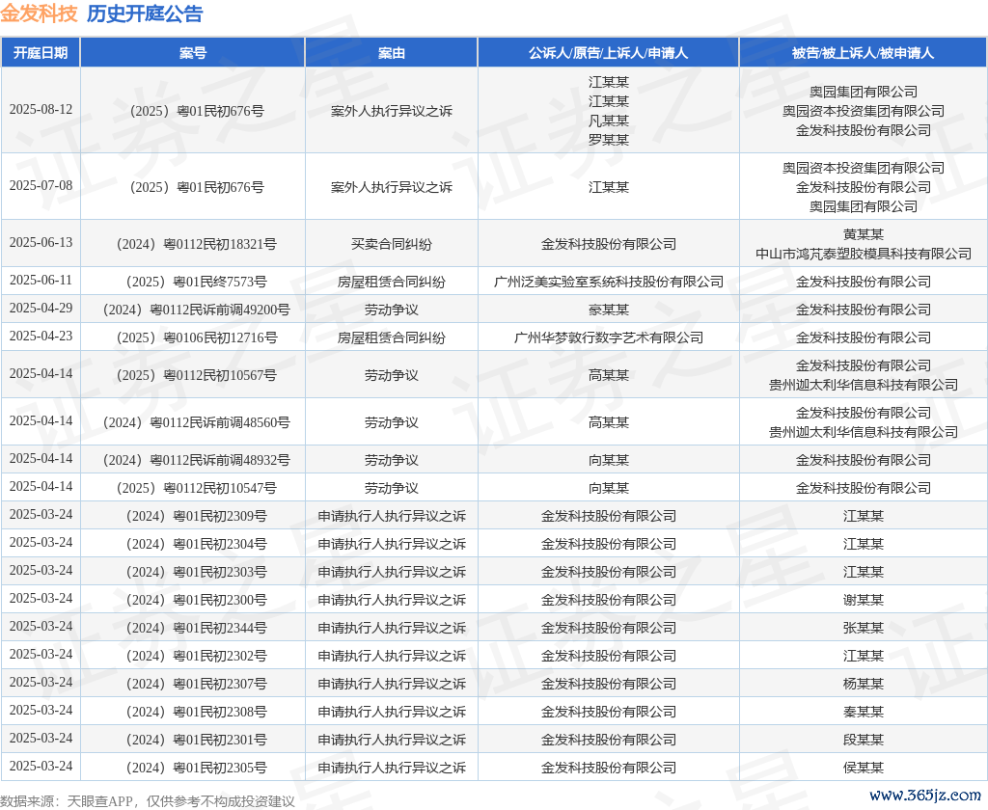Screen dimensions: 988x810
Task: Open case number (2025)粤01民终7573号
Action: pos(193,282)
